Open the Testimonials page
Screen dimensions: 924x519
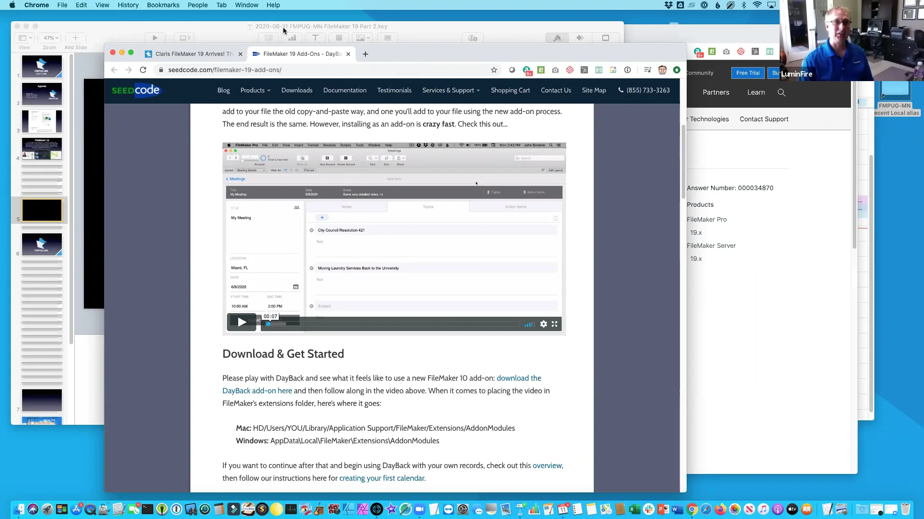[394, 91]
